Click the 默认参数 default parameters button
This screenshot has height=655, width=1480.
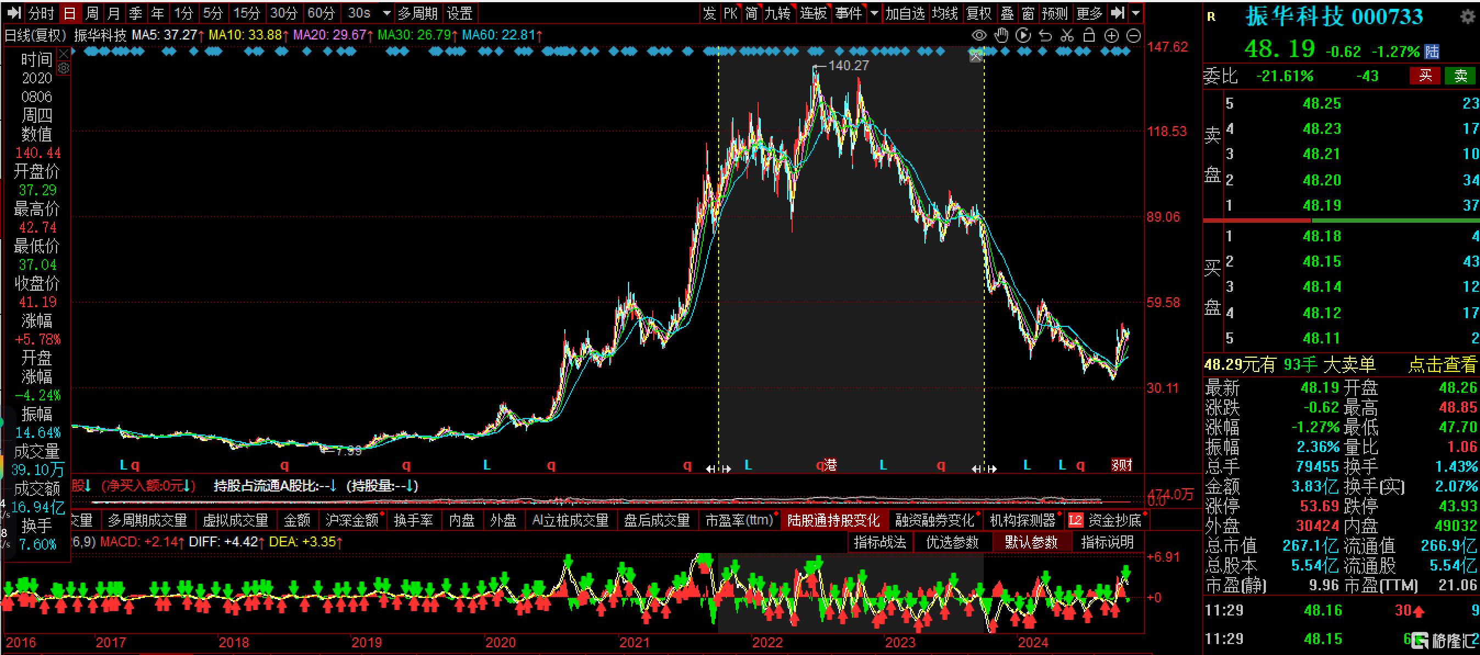[x=1031, y=542]
